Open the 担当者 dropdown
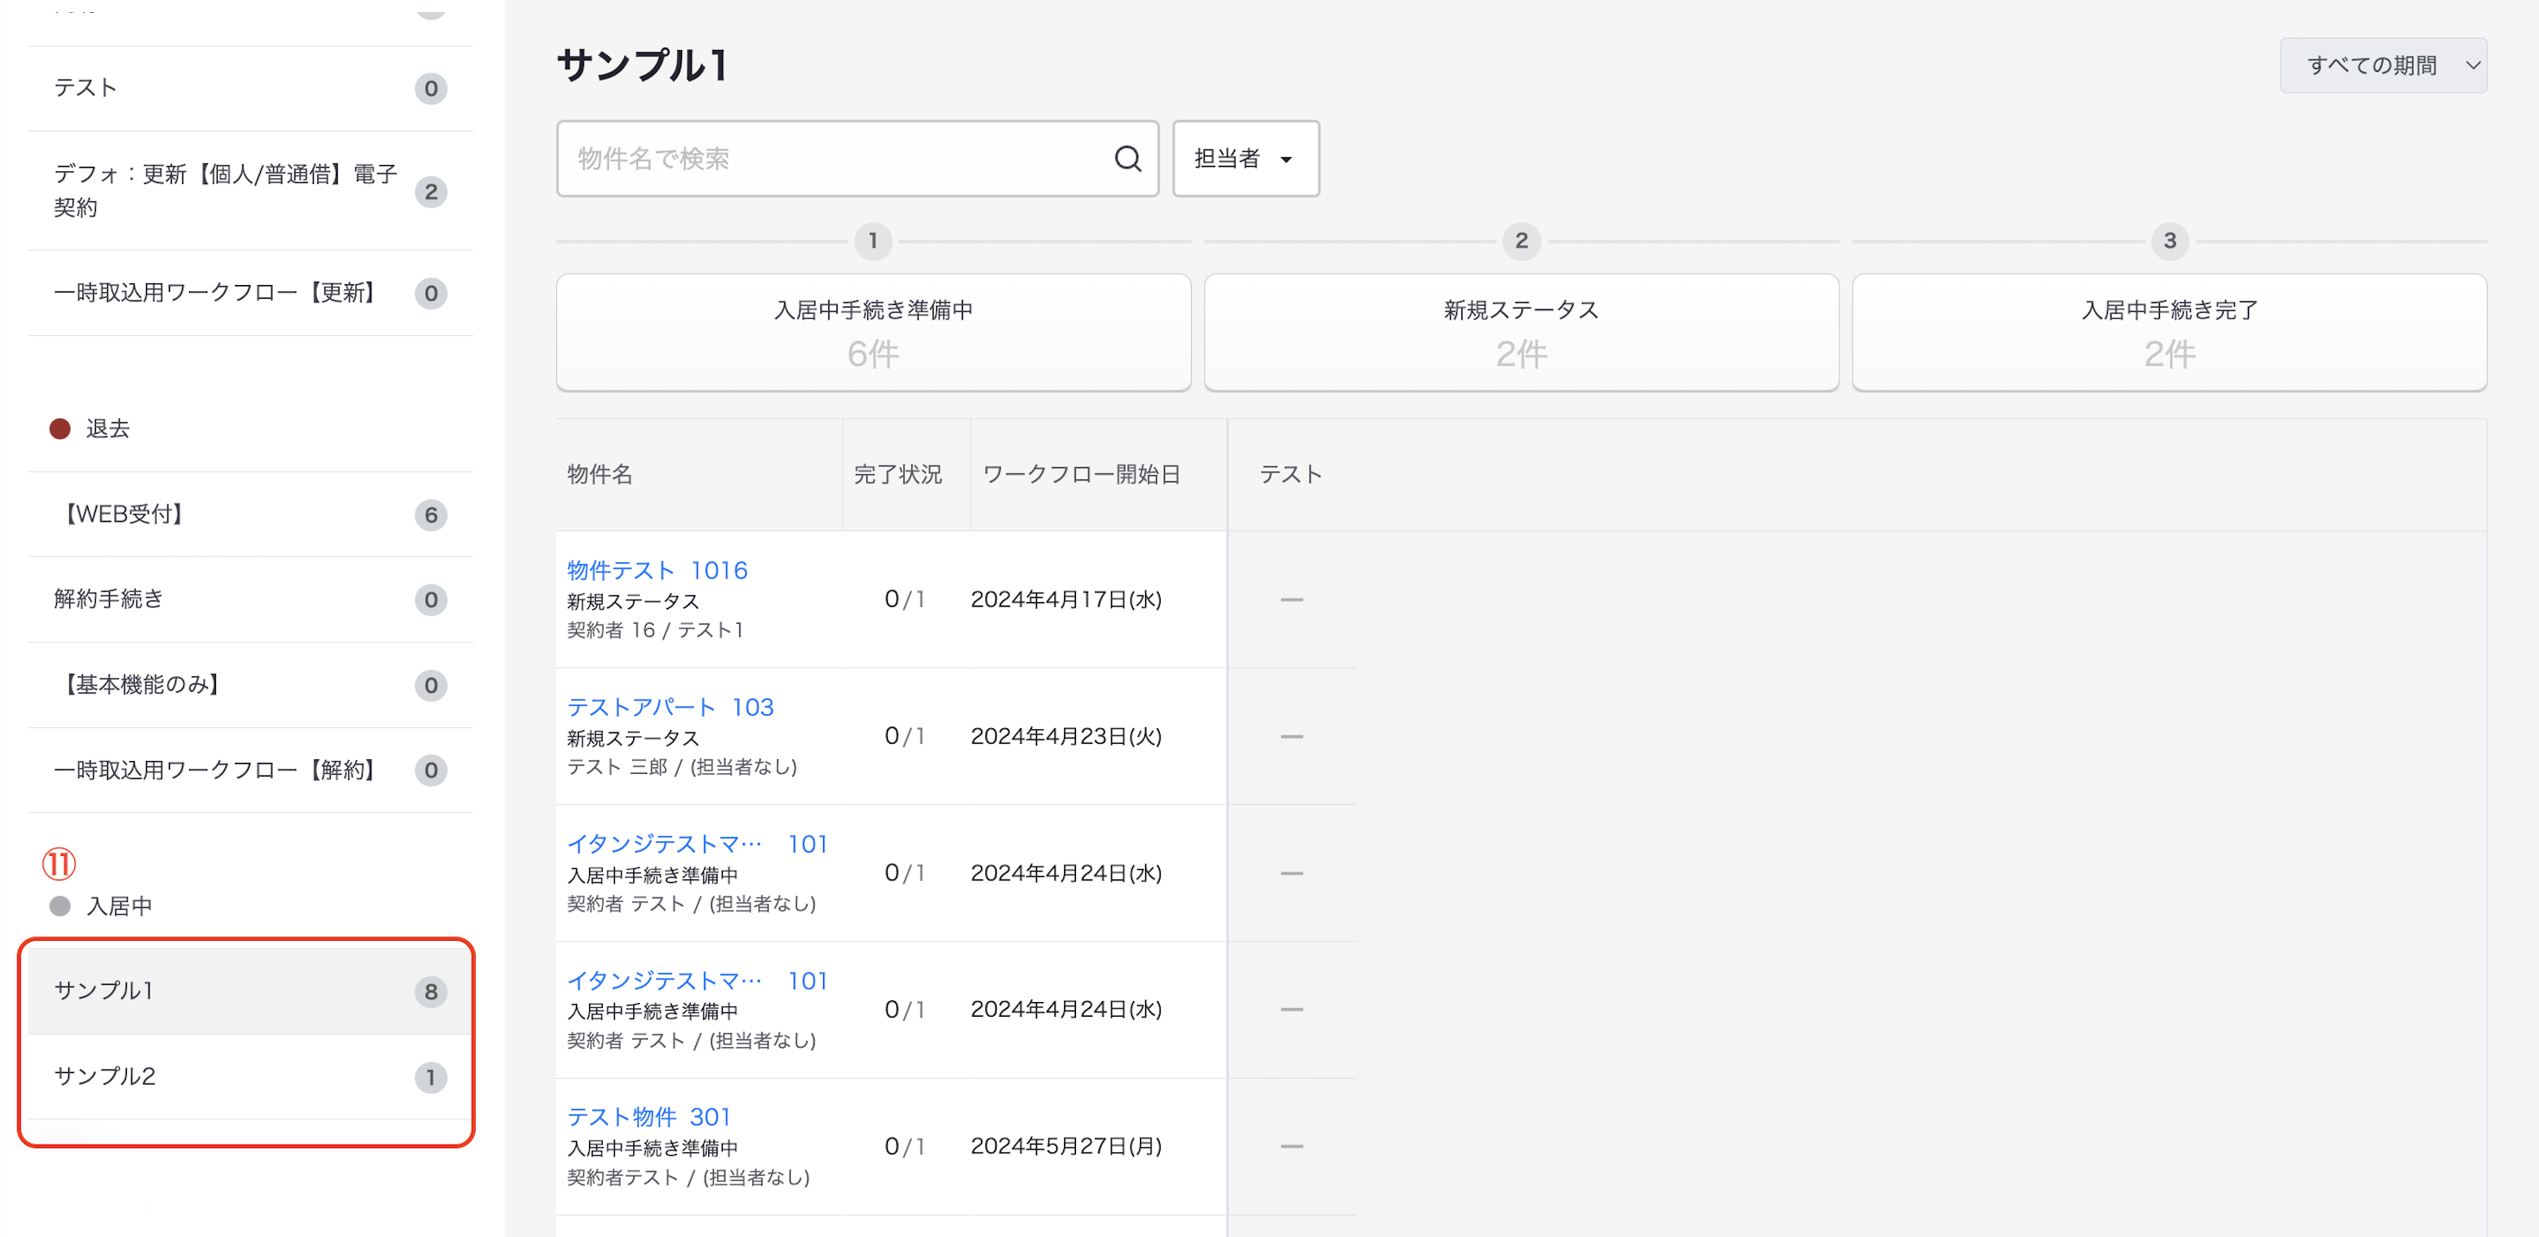 [1244, 159]
